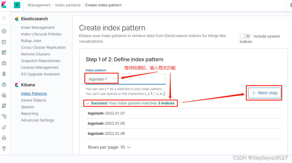Open Reporting page
Viewport: 292px width, 163px height.
click(x=30, y=113)
